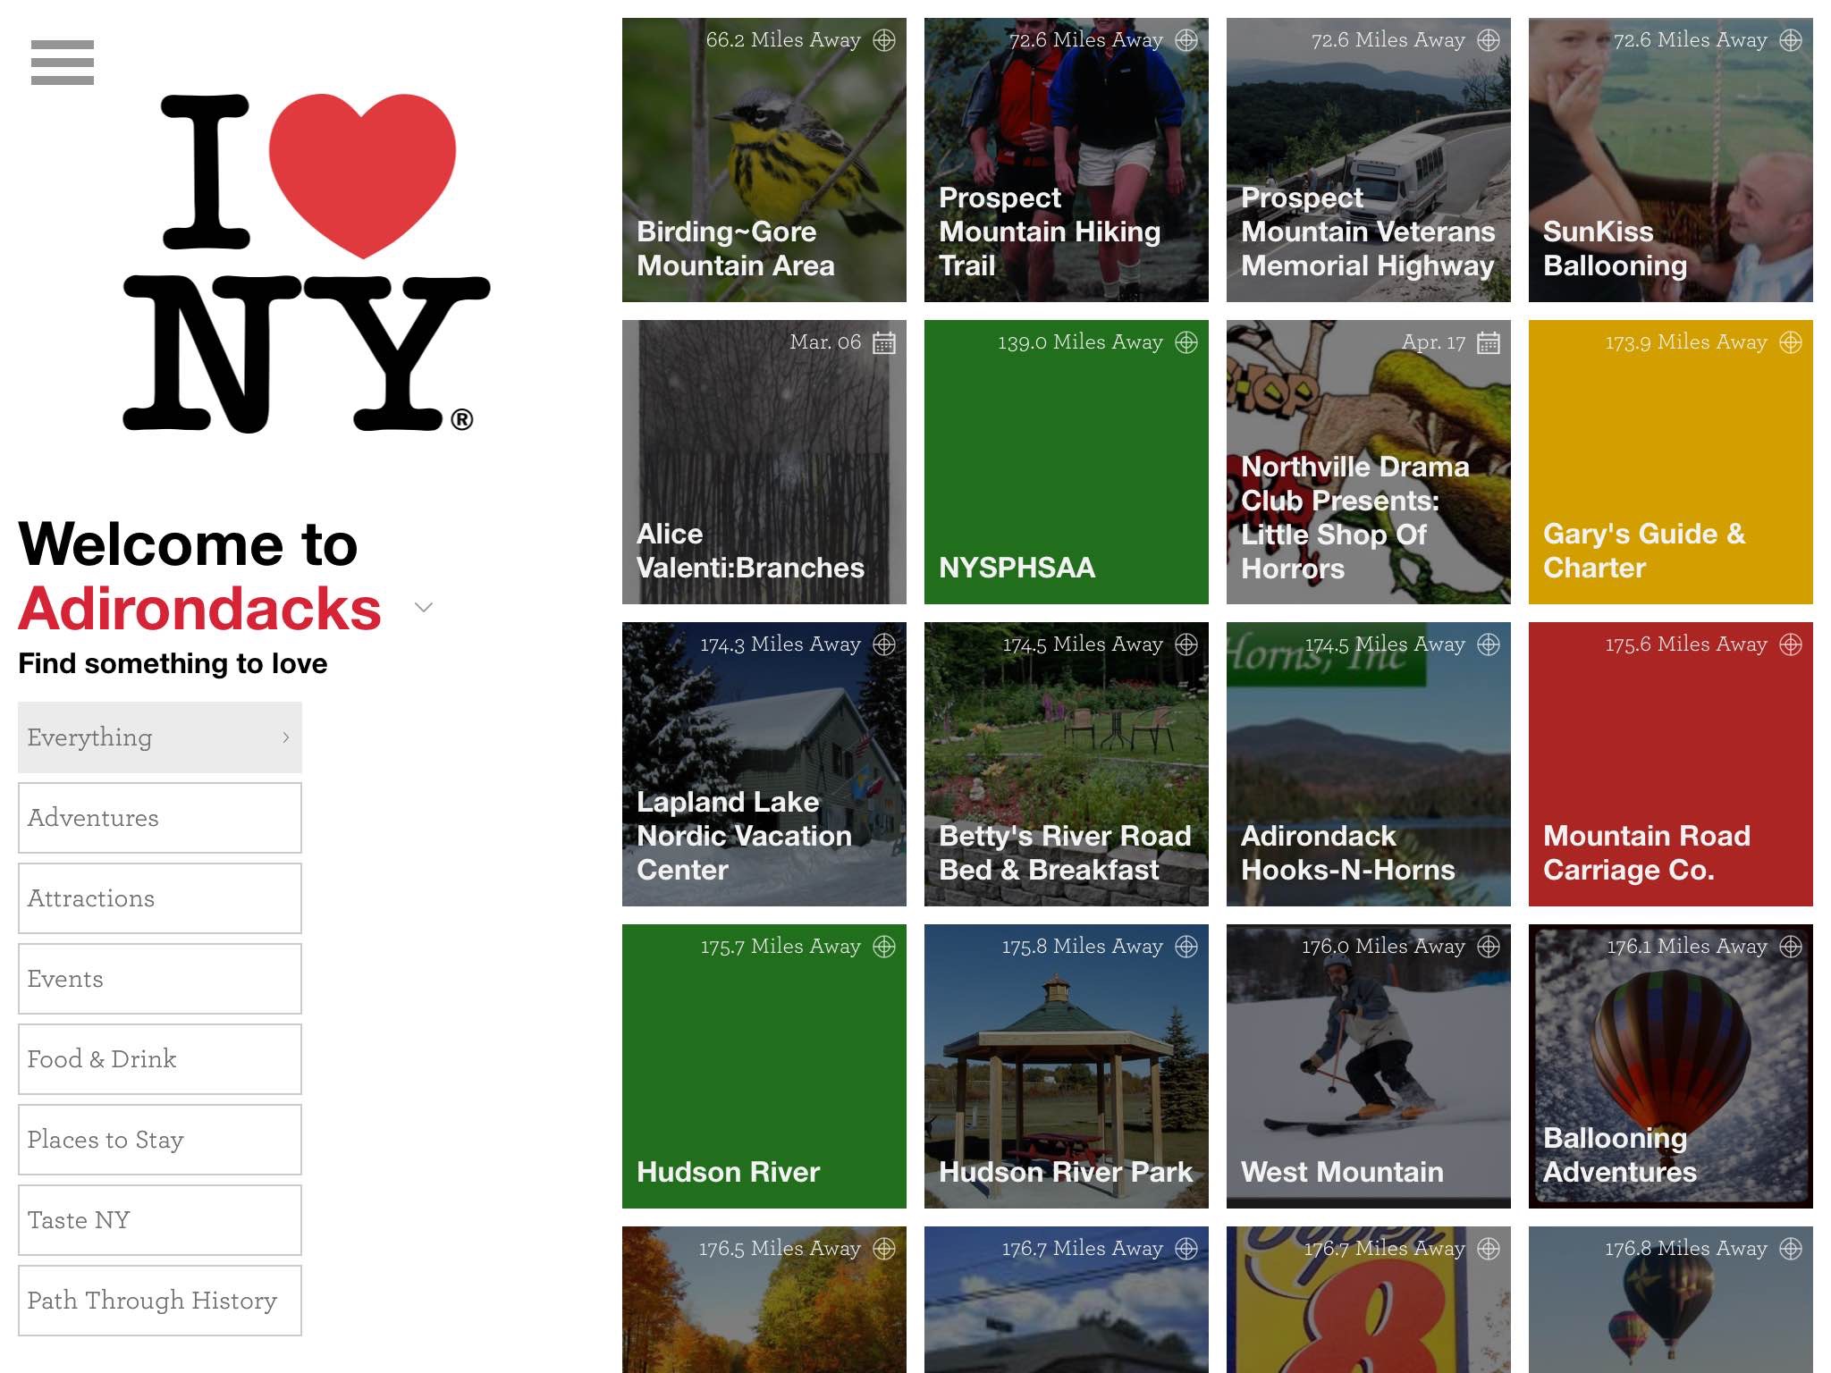
Task: Click the location pin icon on Prospect Mountain Hiking Trail
Action: click(1189, 39)
